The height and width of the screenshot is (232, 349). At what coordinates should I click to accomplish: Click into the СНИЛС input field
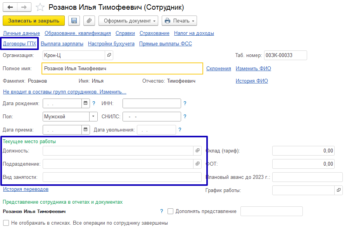point(152,116)
